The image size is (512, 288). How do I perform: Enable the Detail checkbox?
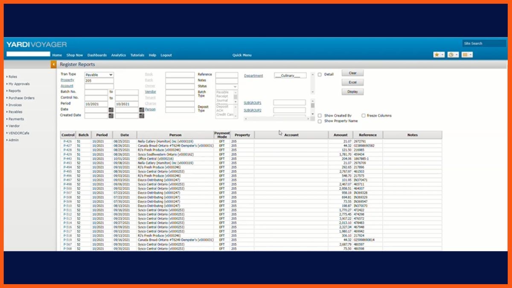320,75
